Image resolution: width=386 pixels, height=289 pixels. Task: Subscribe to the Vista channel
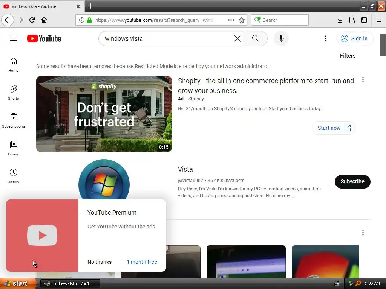tap(352, 182)
